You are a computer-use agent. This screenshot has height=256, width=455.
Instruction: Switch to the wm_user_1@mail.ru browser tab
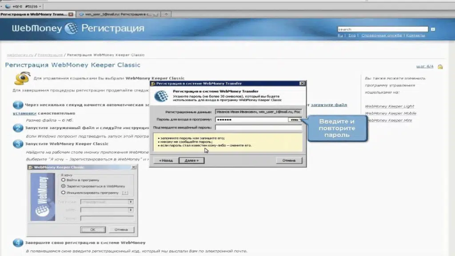(x=119, y=14)
